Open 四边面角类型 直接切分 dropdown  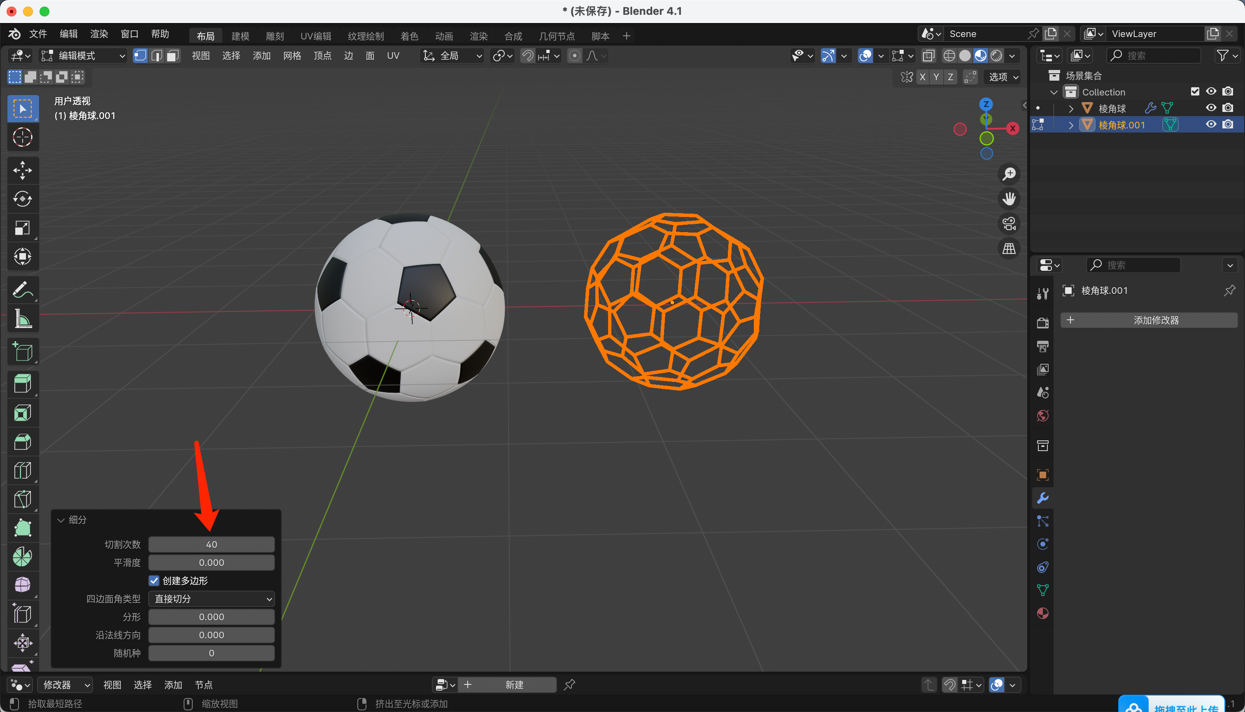click(x=211, y=598)
